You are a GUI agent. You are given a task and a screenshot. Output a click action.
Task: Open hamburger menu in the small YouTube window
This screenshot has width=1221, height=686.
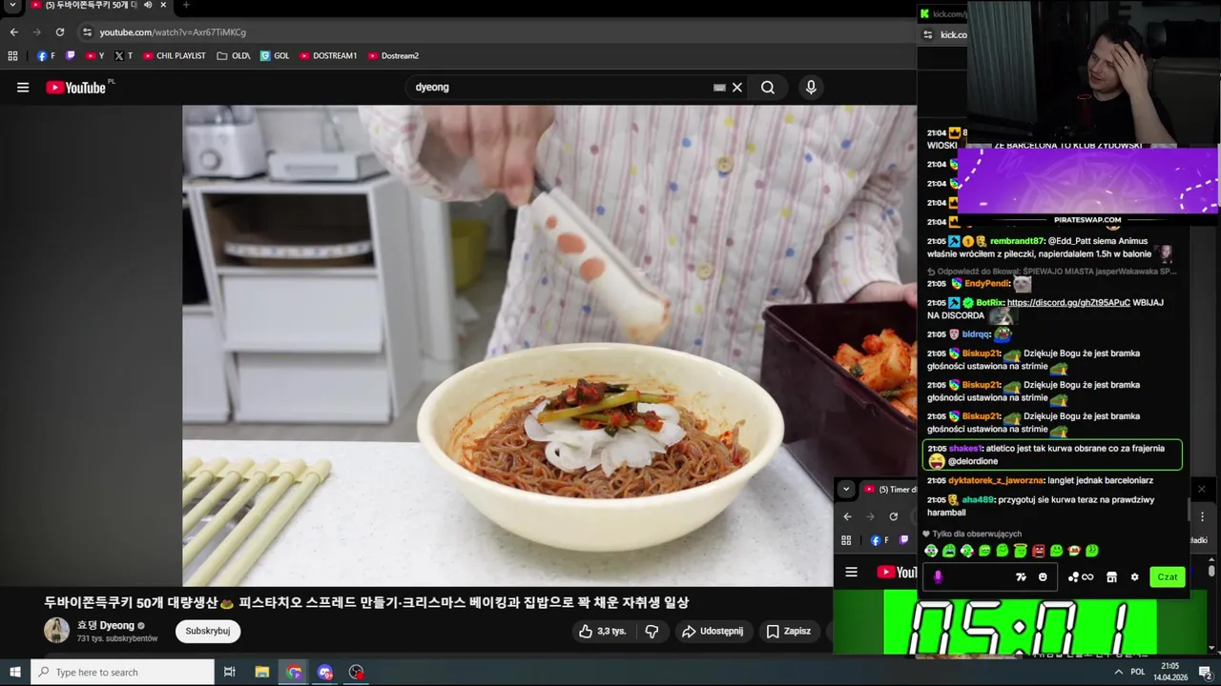(x=852, y=573)
